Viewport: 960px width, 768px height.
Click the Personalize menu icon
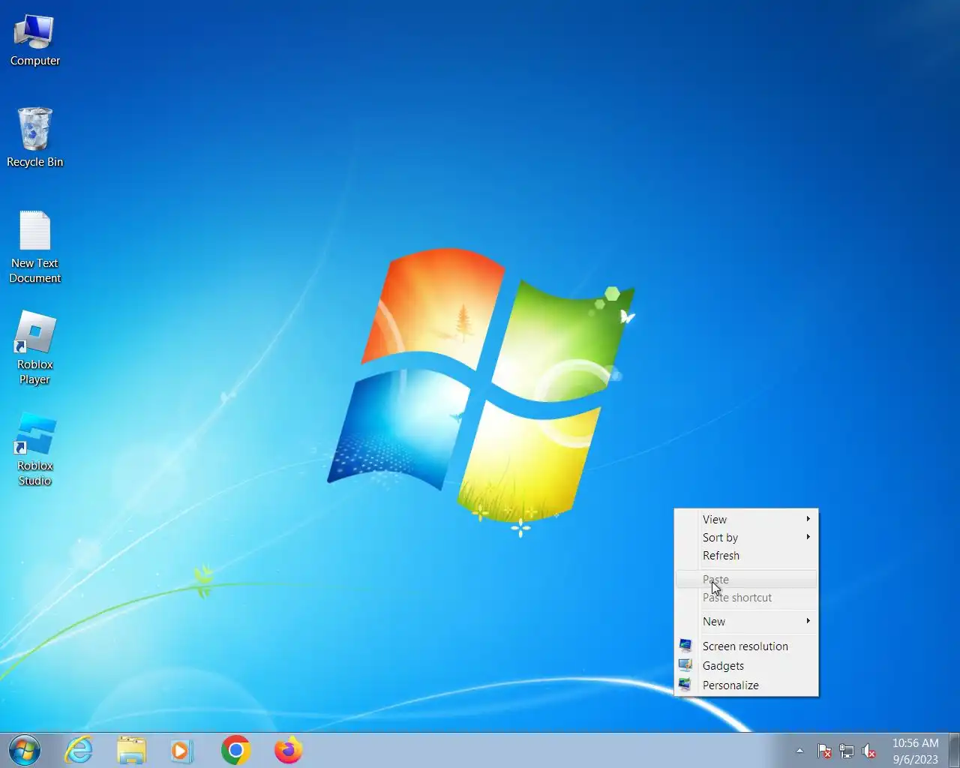coord(685,684)
